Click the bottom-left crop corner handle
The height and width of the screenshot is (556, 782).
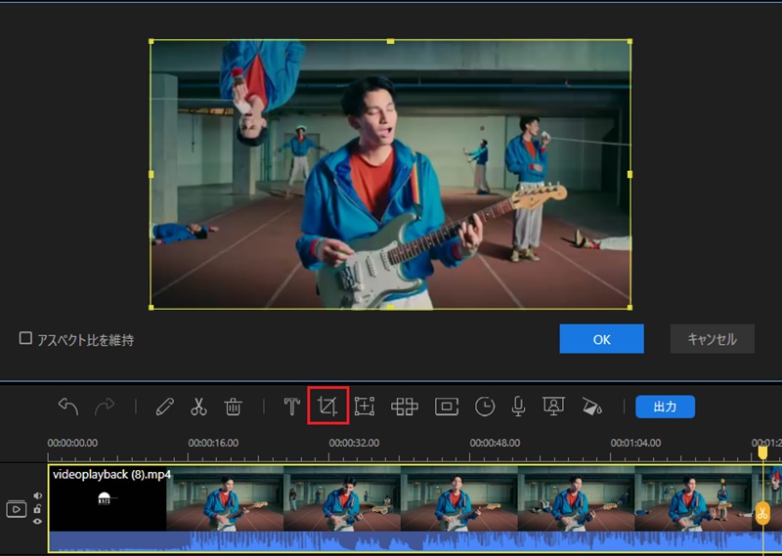point(152,308)
